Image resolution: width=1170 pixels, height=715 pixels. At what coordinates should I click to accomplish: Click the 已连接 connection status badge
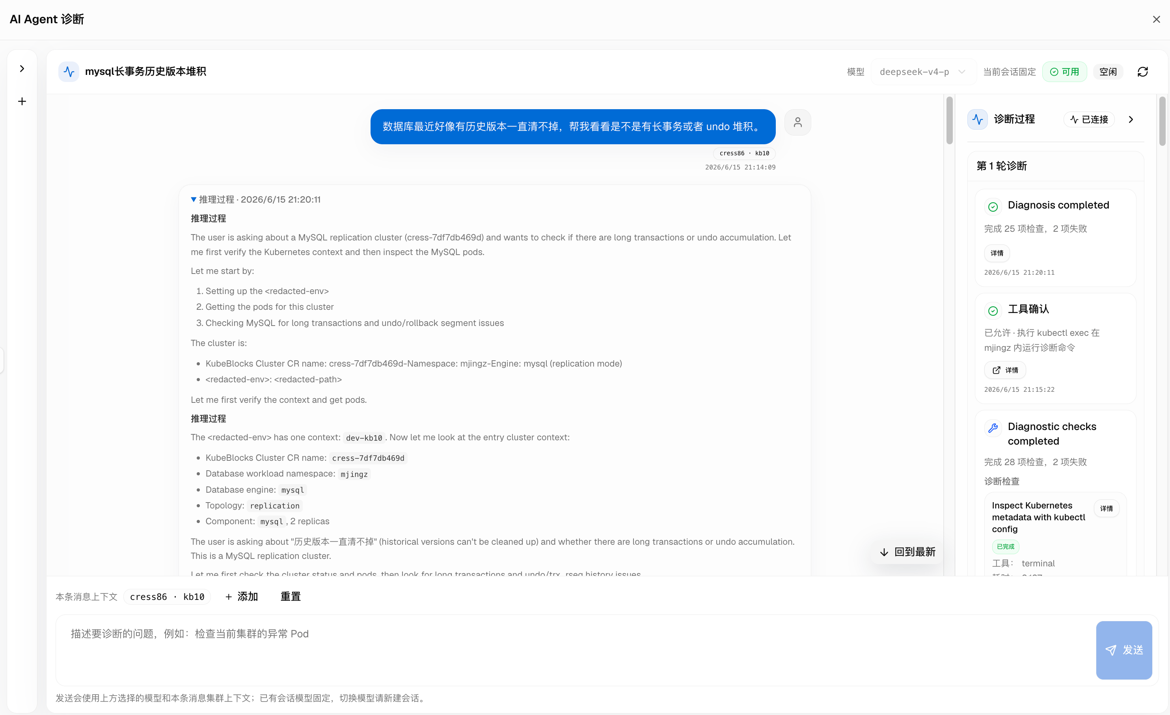click(1089, 120)
